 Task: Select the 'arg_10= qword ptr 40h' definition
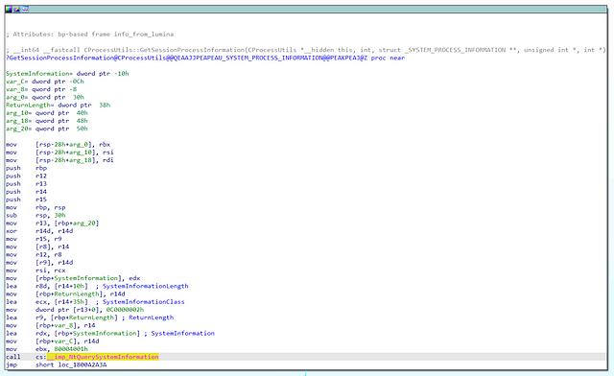click(47, 113)
